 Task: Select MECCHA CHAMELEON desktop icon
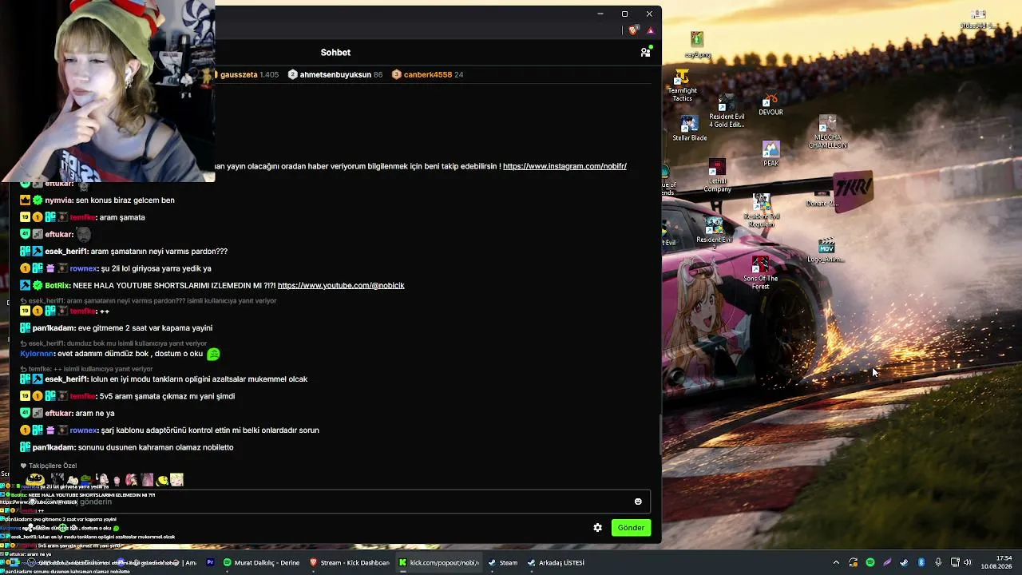(x=827, y=133)
